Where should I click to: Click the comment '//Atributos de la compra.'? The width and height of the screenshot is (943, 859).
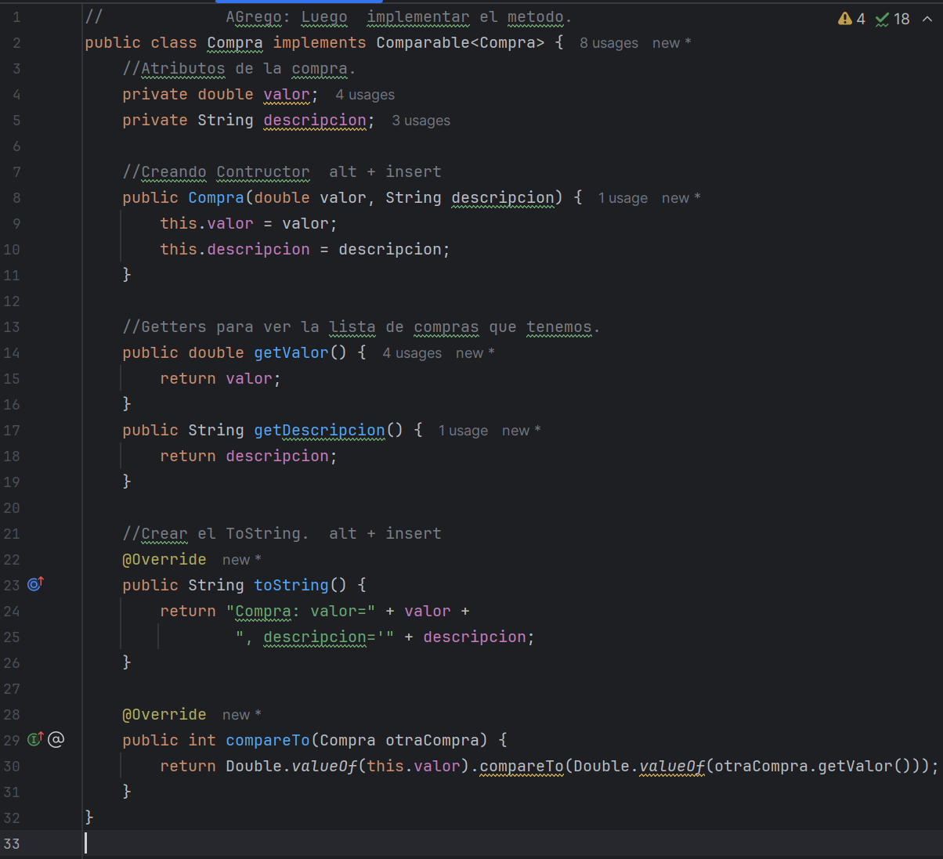pos(239,68)
